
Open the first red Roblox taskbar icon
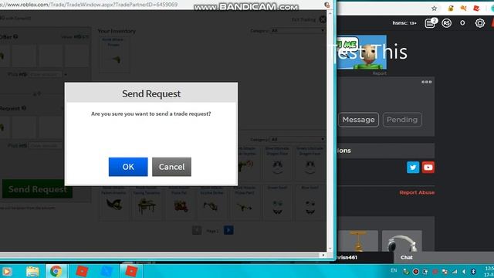tap(82, 271)
